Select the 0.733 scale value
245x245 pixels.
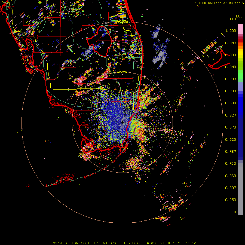coord(231,91)
